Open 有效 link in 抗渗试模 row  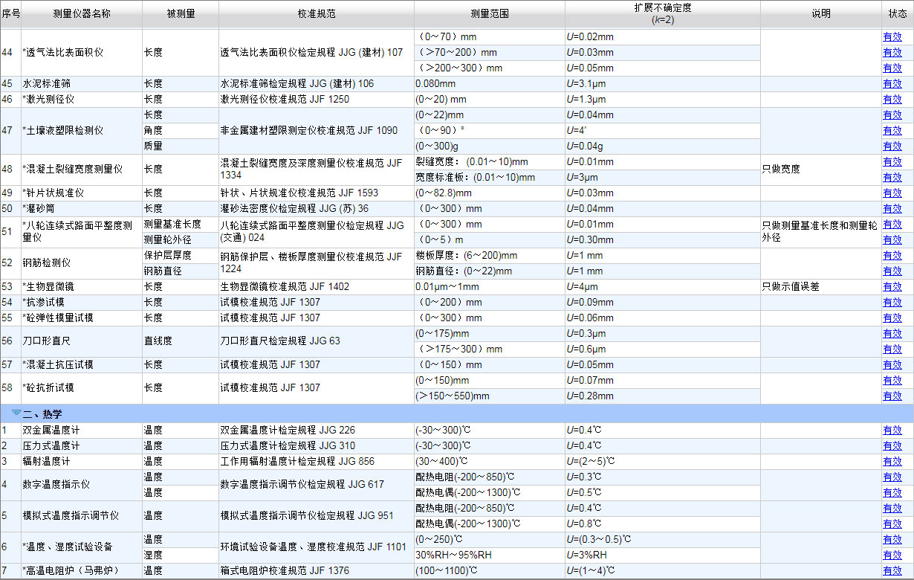tap(892, 302)
